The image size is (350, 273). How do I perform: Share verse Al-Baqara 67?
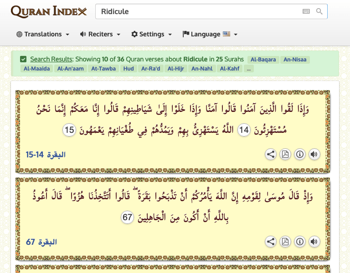(271, 242)
